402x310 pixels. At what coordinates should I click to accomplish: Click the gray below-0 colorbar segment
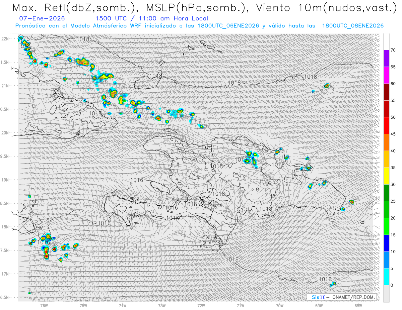386,294
